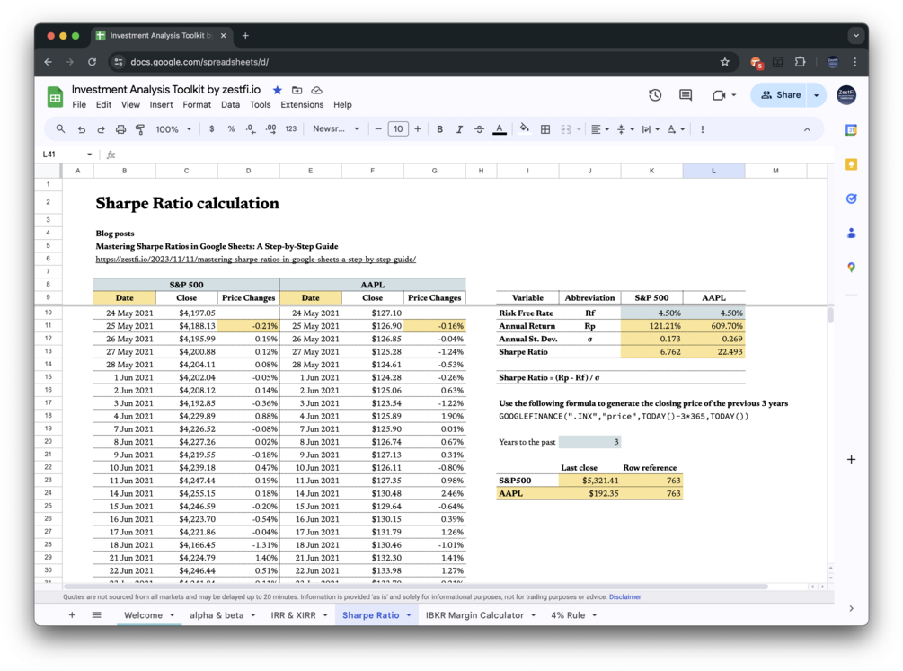Image resolution: width=903 pixels, height=671 pixels.
Task: Click the Share button
Action: click(781, 95)
